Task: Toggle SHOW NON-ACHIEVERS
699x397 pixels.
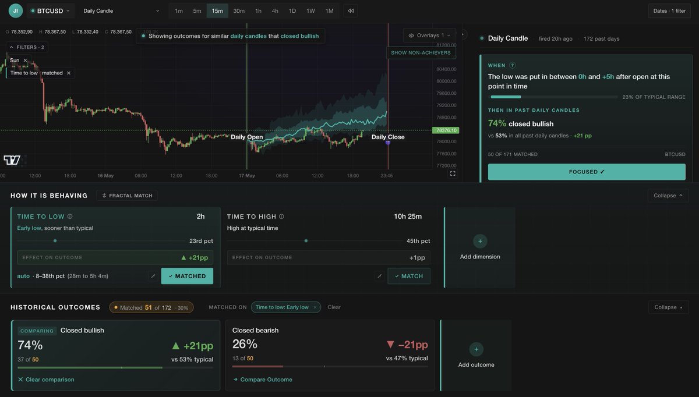Action: point(421,53)
